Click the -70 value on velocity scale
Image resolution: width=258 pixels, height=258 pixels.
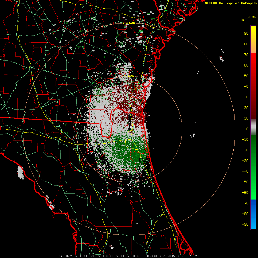tap(245, 203)
